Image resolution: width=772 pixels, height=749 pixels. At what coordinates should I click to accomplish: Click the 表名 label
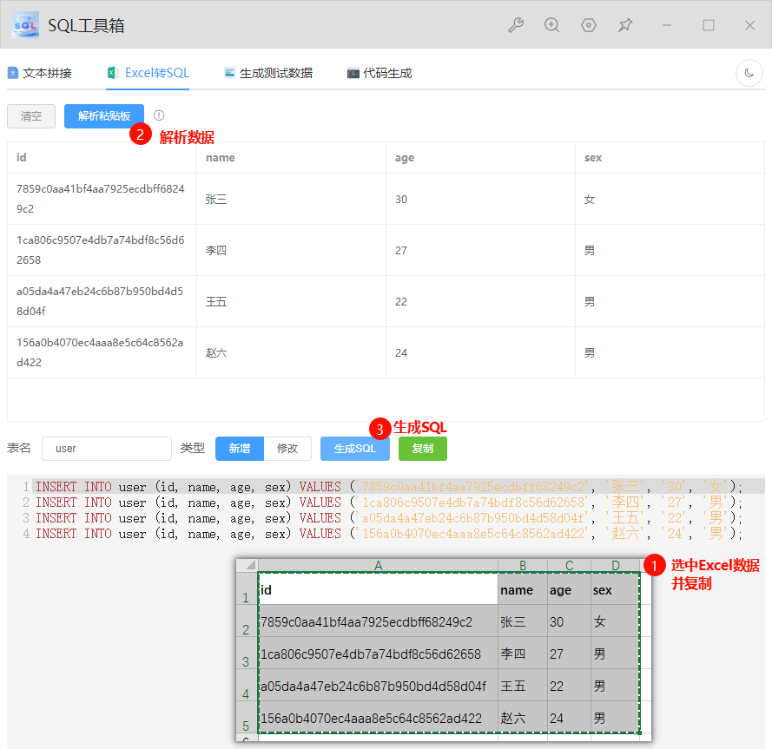pos(19,448)
